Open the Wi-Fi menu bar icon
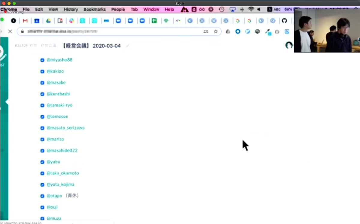The height and width of the screenshot is (224, 360). tap(251, 10)
